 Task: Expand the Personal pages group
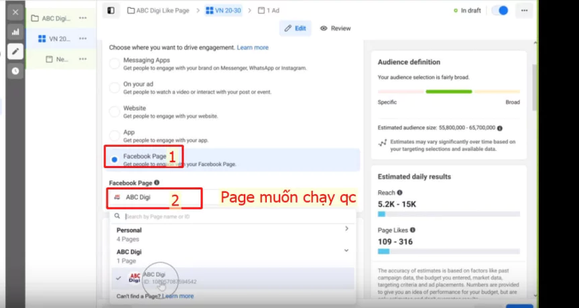pos(346,229)
